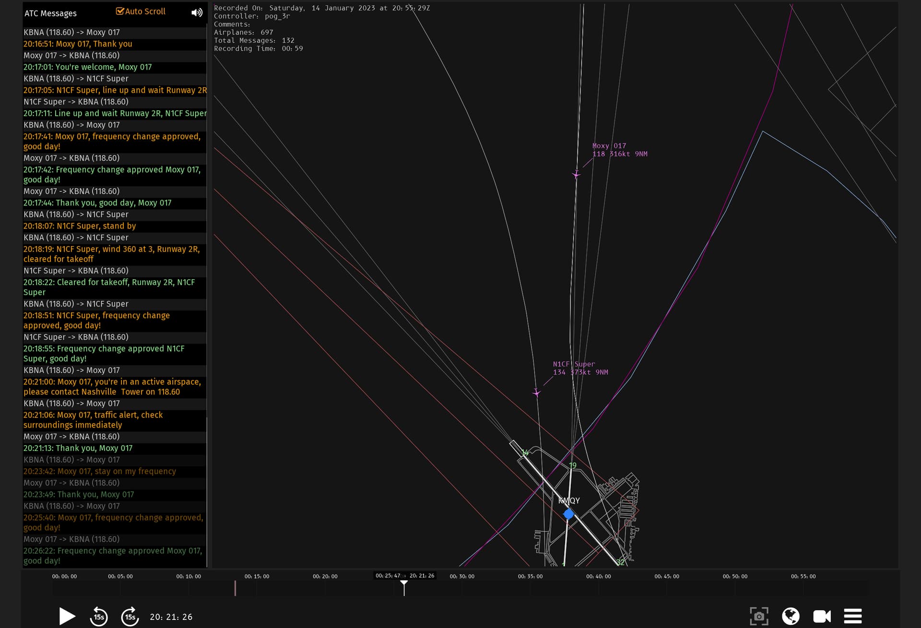Open the globe map view icon
This screenshot has width=921, height=628.
tap(791, 616)
